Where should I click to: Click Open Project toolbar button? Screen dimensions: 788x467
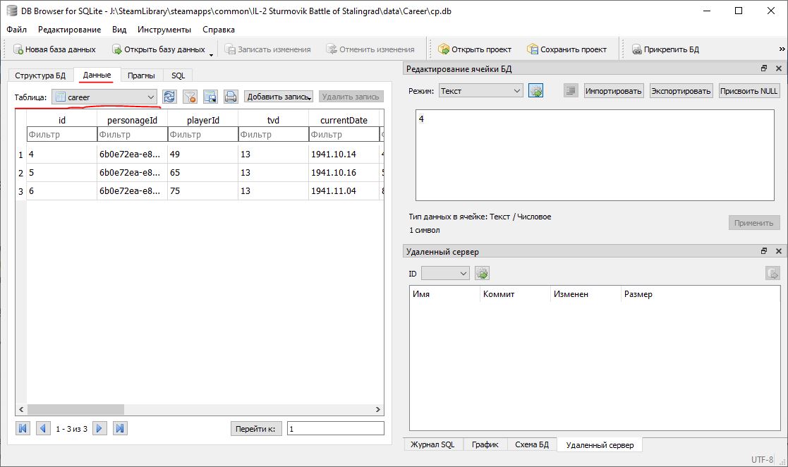tap(475, 49)
